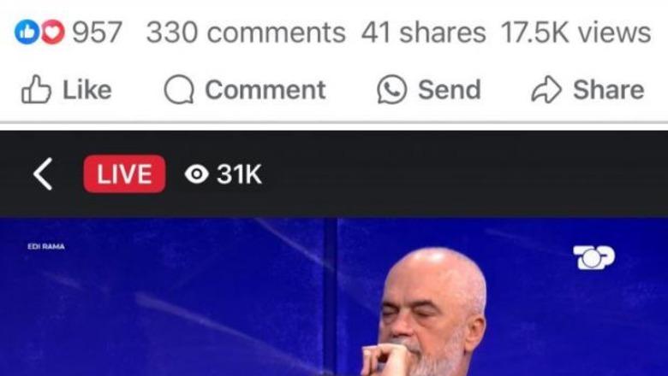Tap the WhatsApp Send icon
The image size is (668, 376).
[x=391, y=90]
